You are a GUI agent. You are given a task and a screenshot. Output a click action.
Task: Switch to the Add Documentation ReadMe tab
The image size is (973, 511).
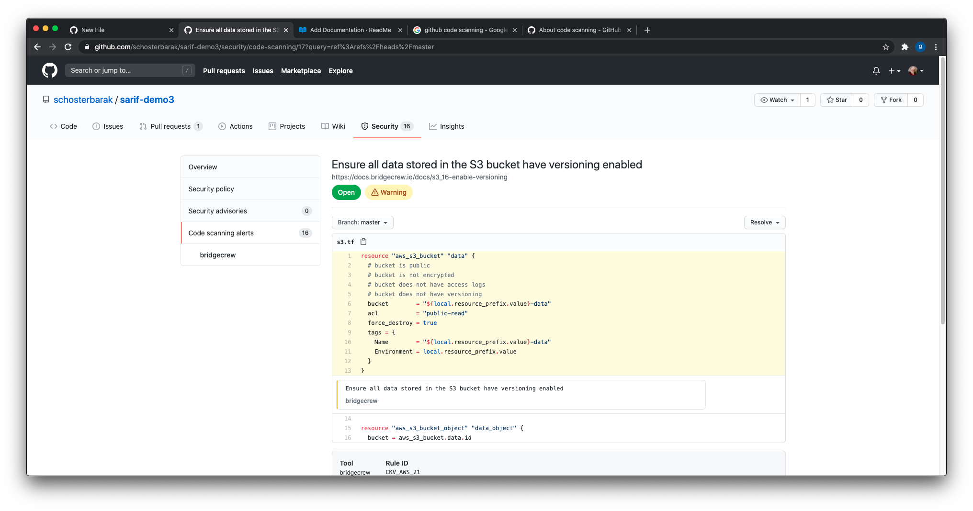(x=350, y=30)
